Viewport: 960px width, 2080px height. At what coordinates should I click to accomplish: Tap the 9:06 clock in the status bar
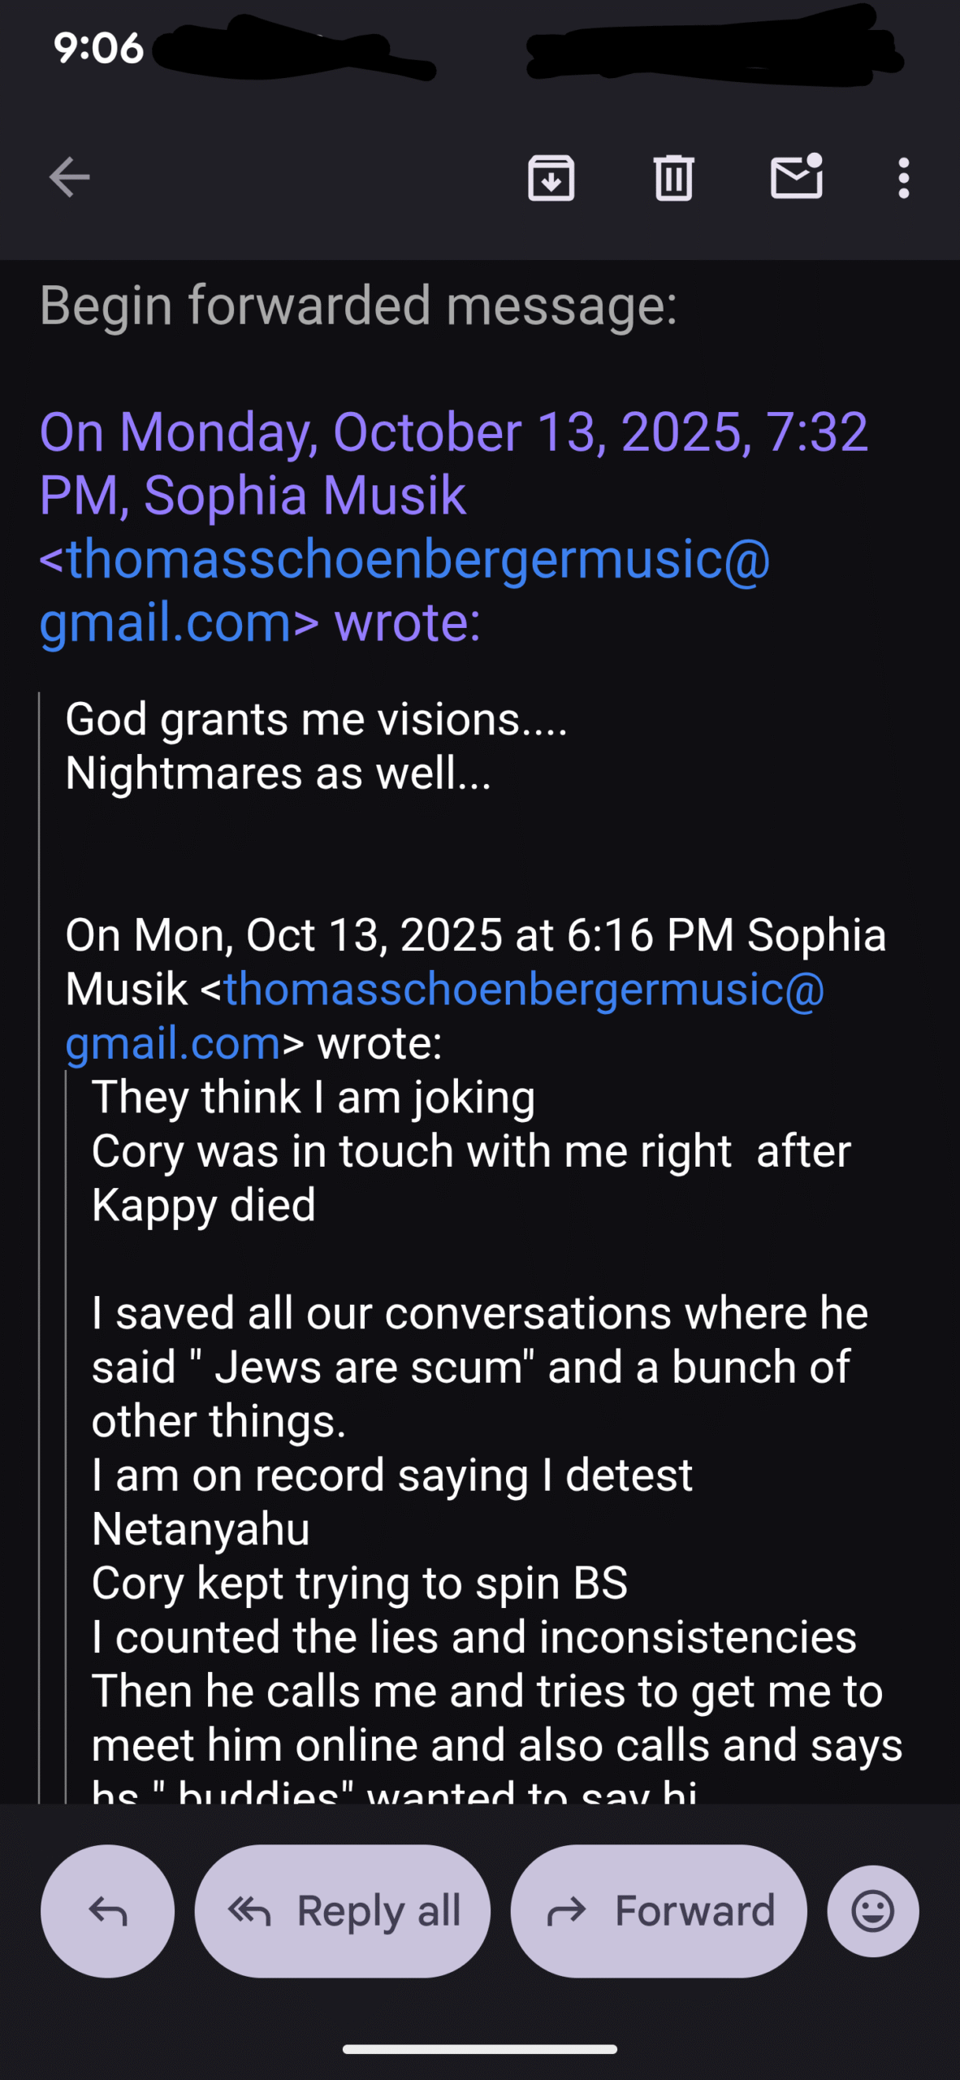point(98,48)
